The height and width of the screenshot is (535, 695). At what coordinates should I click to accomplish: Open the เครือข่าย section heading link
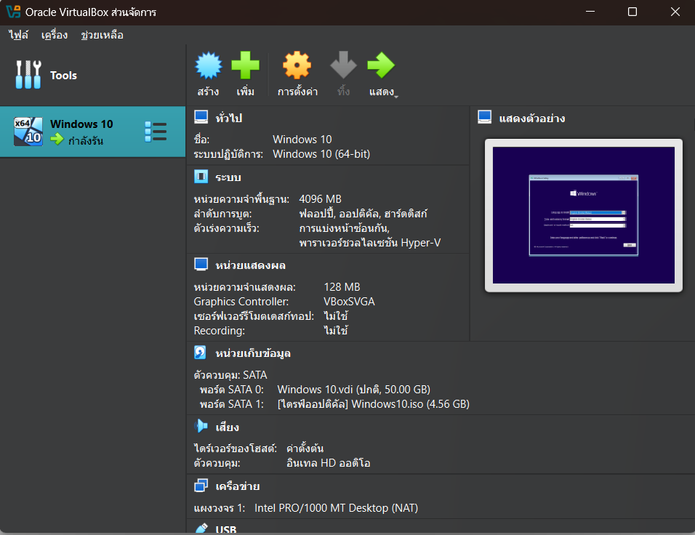[238, 486]
